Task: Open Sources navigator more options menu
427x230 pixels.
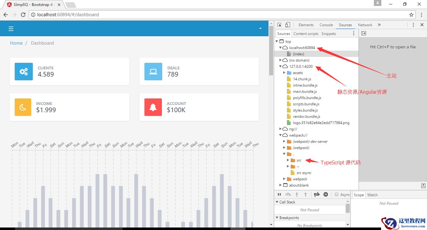Action: click(x=354, y=33)
